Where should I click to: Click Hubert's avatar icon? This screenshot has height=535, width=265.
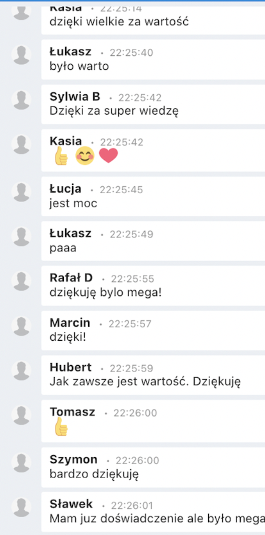pos(21,370)
